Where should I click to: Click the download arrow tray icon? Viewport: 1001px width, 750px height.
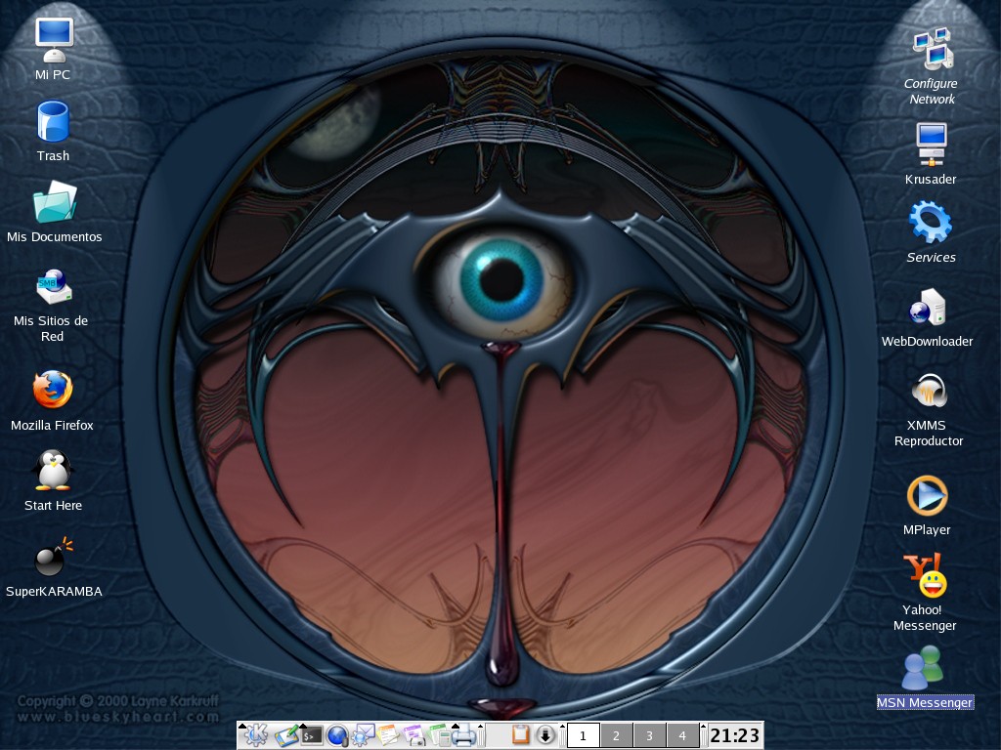[545, 734]
